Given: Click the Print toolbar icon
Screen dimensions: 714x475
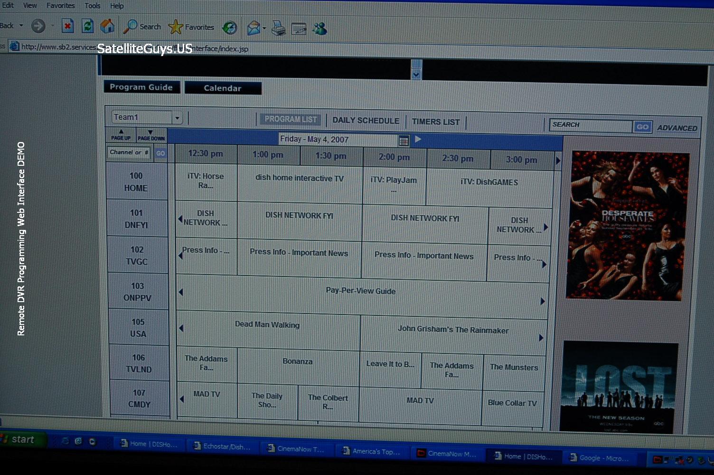Looking at the screenshot, I should (x=279, y=28).
